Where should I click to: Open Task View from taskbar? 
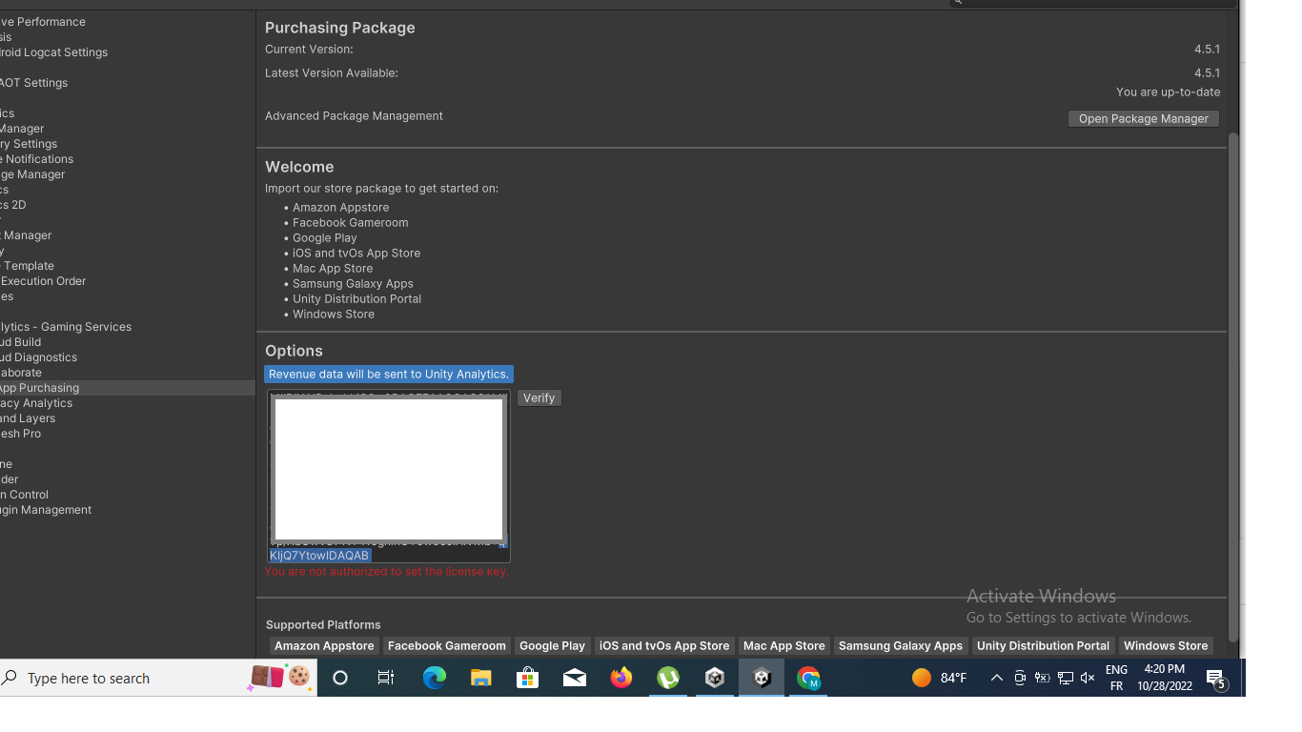tap(386, 678)
